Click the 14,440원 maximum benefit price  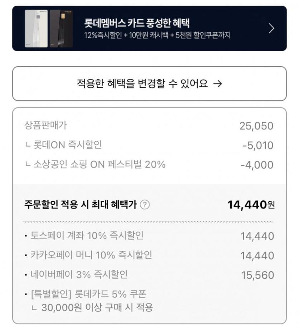click(251, 205)
